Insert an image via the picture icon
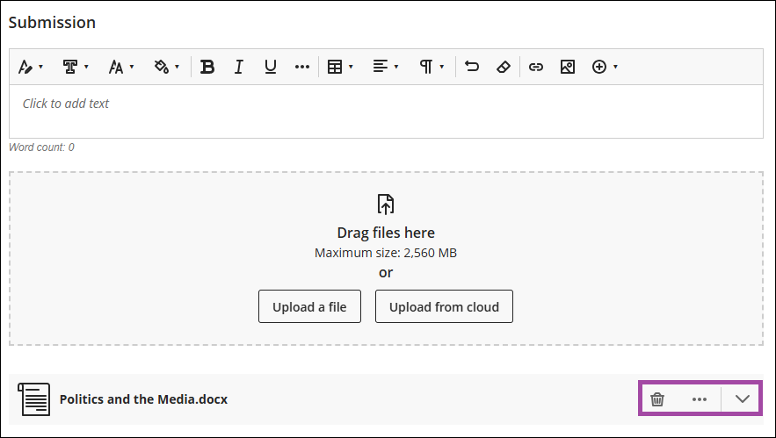776x438 pixels. [568, 67]
